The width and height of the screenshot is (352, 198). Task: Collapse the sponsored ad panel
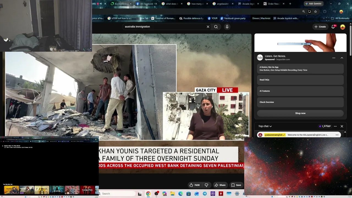pos(342,58)
